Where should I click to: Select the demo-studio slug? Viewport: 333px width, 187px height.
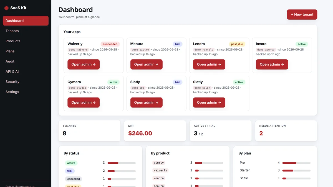click(78, 88)
